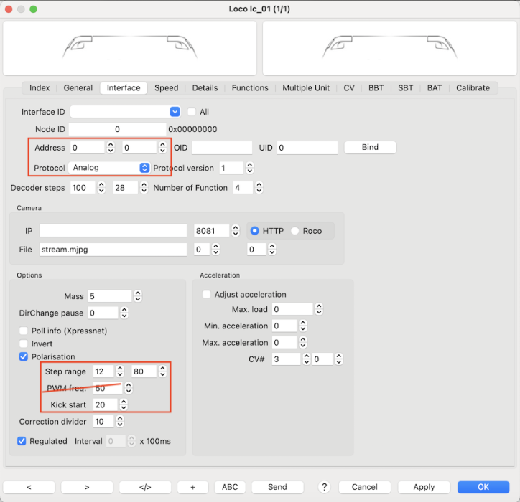Select the Multiple Unit tab
520x502 pixels.
click(306, 88)
